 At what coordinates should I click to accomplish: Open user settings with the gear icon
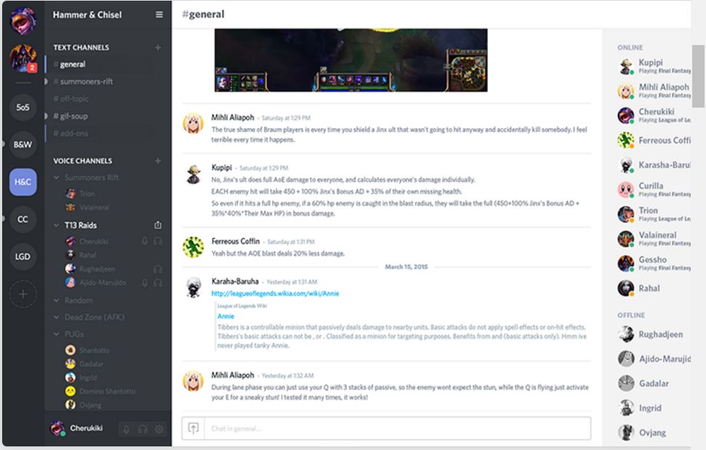[x=159, y=429]
